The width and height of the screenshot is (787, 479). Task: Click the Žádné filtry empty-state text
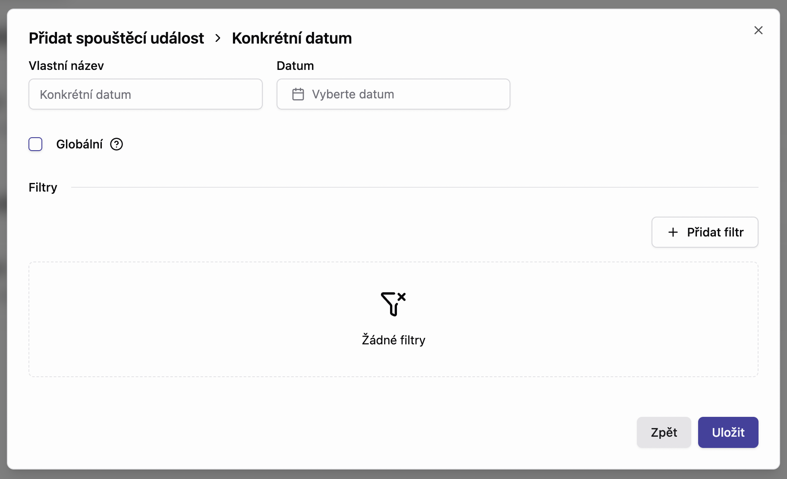(x=393, y=340)
